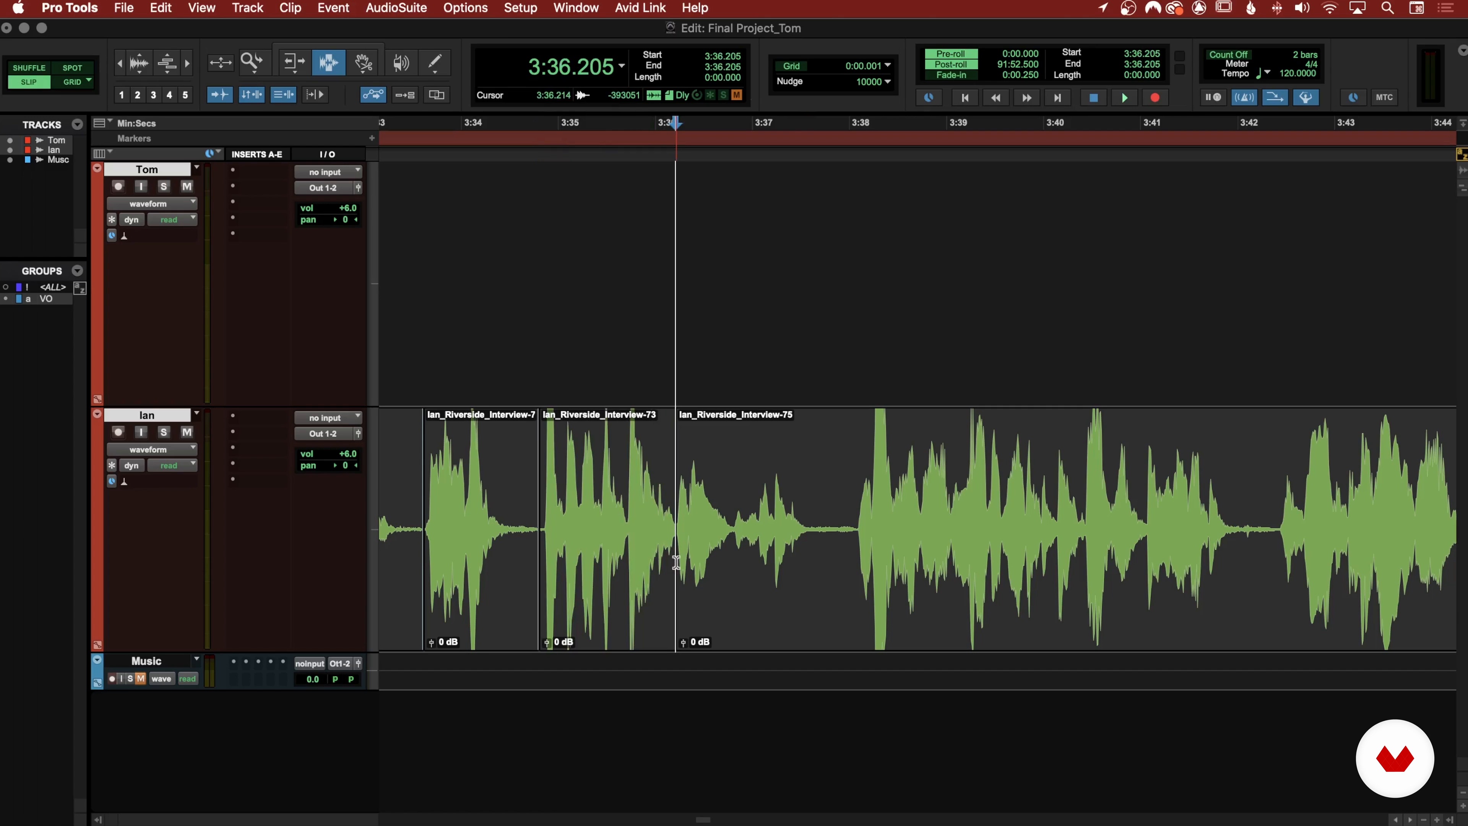Open the AudioSuite menu

[x=396, y=8]
